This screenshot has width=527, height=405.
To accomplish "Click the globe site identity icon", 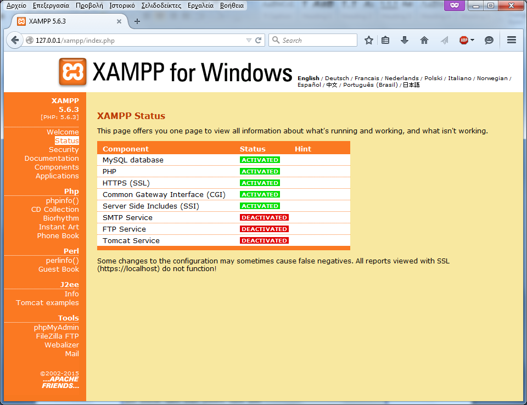I will click(x=30, y=40).
